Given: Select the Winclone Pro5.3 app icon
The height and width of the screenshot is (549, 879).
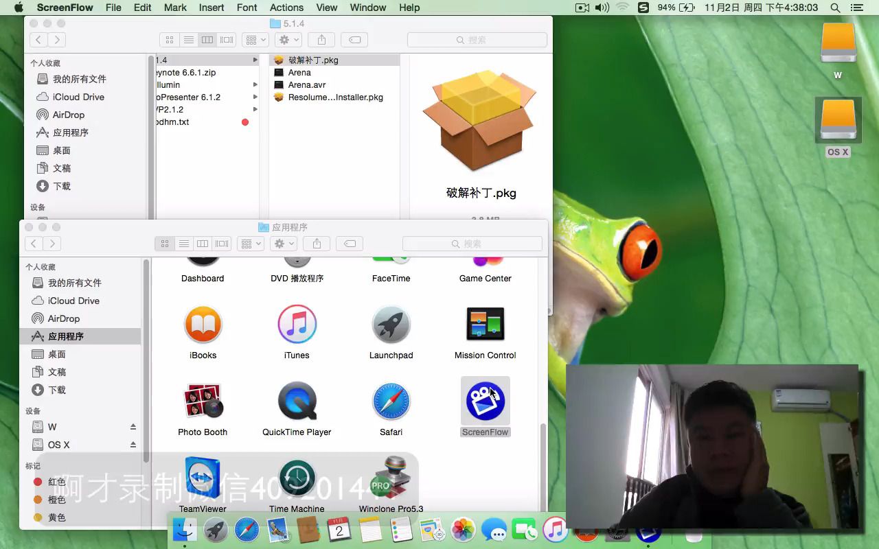Looking at the screenshot, I should click(391, 478).
